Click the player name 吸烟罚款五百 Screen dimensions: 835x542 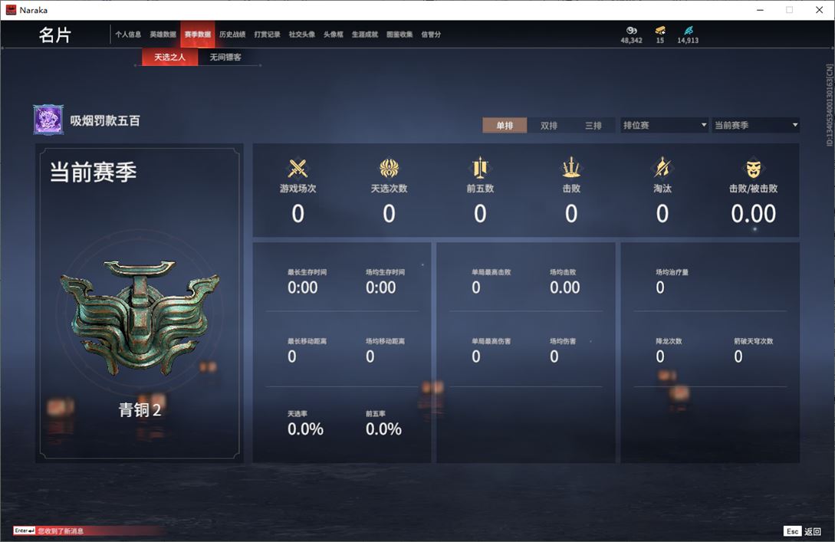[x=105, y=121]
